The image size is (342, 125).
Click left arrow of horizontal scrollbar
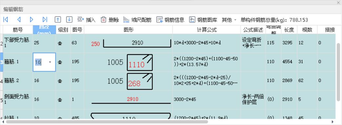pos(3,122)
